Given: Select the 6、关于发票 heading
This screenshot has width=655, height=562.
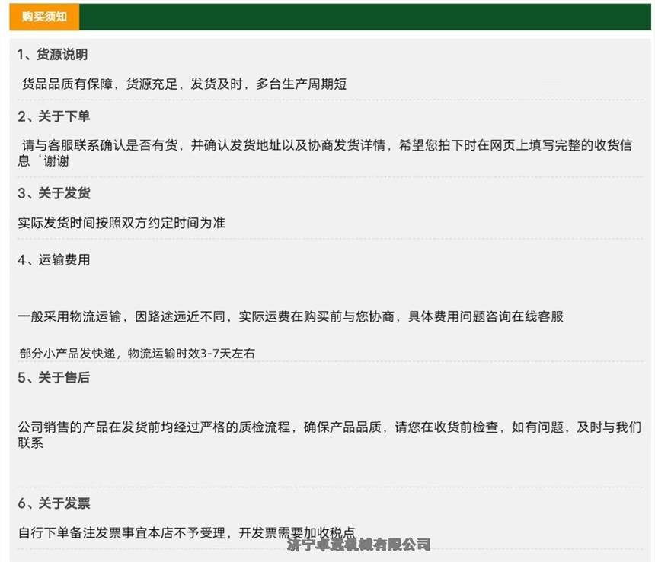Looking at the screenshot, I should pos(53,503).
